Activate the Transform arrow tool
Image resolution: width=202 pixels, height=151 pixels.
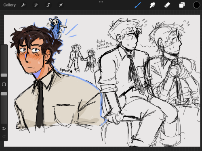61,5
